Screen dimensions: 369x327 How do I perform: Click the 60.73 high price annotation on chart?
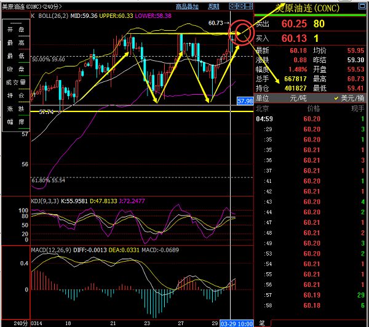(x=216, y=23)
